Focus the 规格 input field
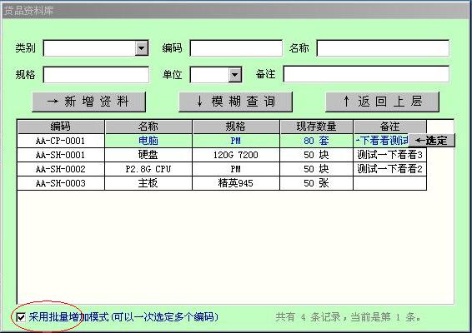This screenshot has height=333, width=472. click(96, 75)
